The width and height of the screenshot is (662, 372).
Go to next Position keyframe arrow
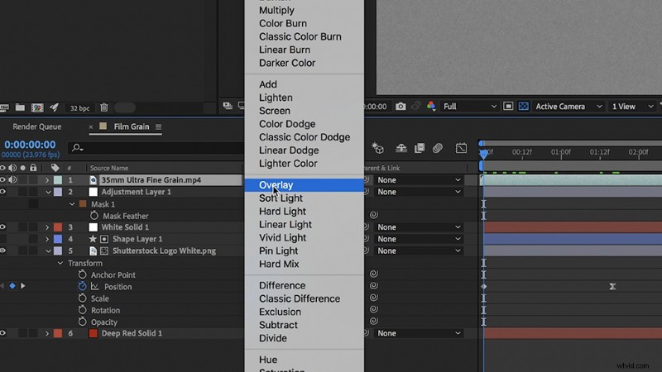tap(23, 286)
